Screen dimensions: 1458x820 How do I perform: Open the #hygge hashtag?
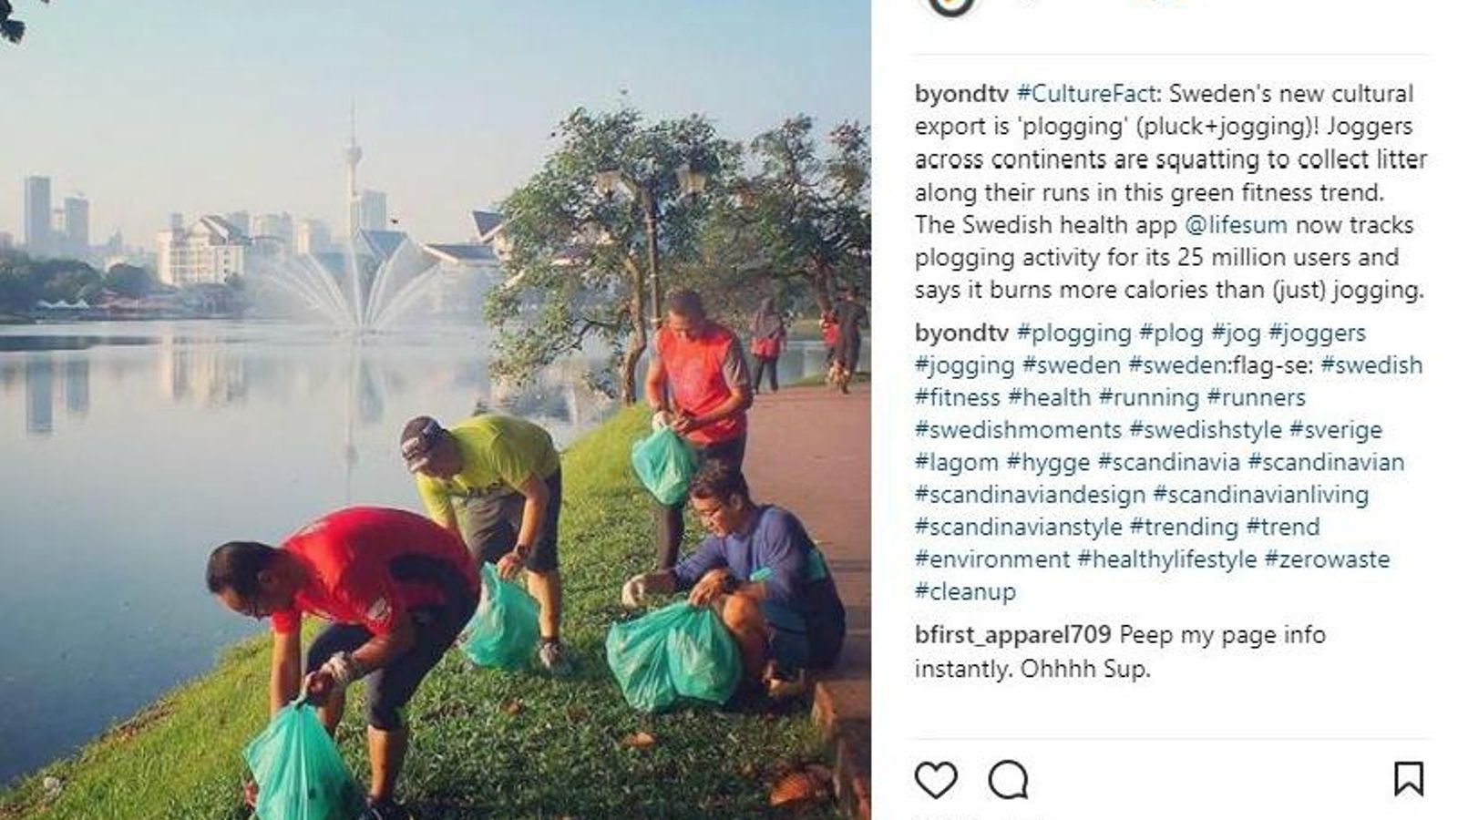[1048, 463]
